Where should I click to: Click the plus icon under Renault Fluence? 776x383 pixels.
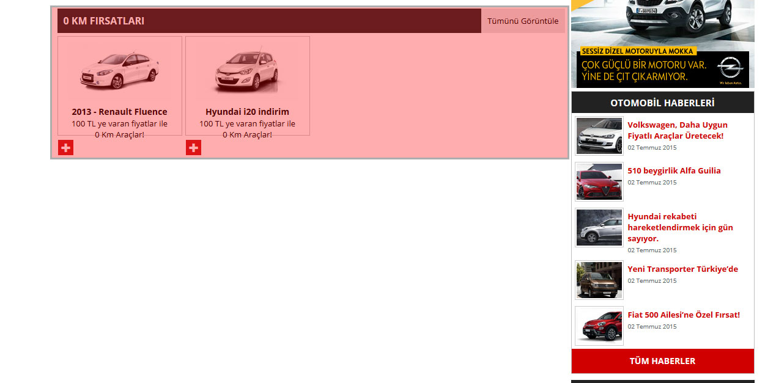tap(65, 147)
